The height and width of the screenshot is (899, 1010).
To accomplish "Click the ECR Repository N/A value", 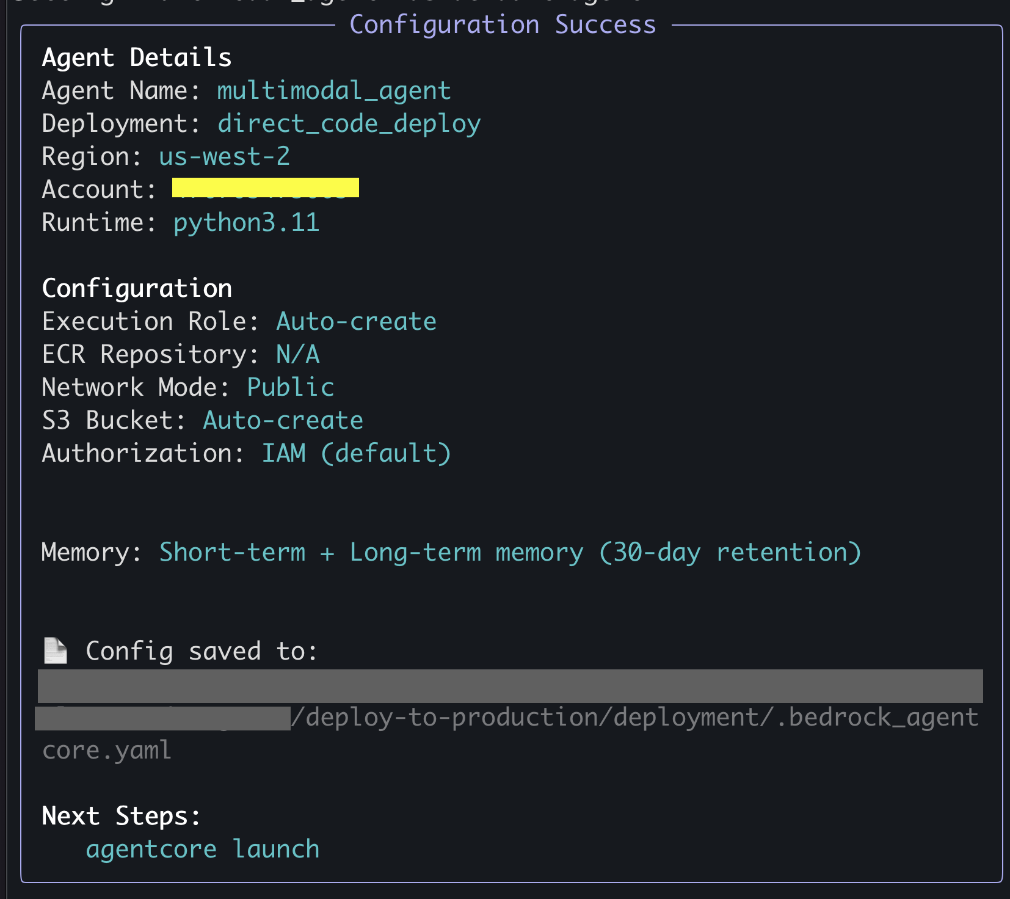I will click(297, 354).
